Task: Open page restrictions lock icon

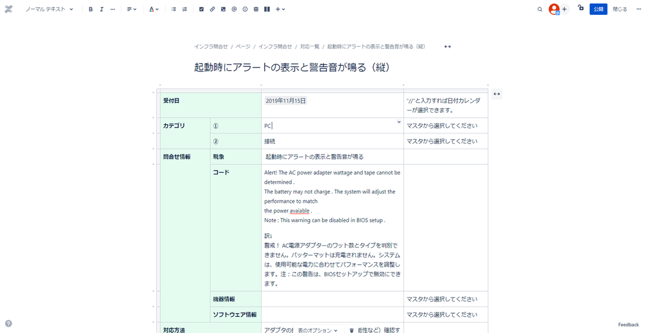Action: click(580, 8)
